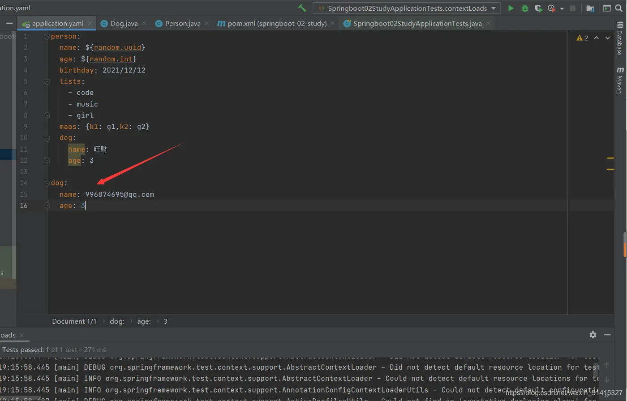Close Springboot02StudyApplicationTests.java tab

(489, 23)
